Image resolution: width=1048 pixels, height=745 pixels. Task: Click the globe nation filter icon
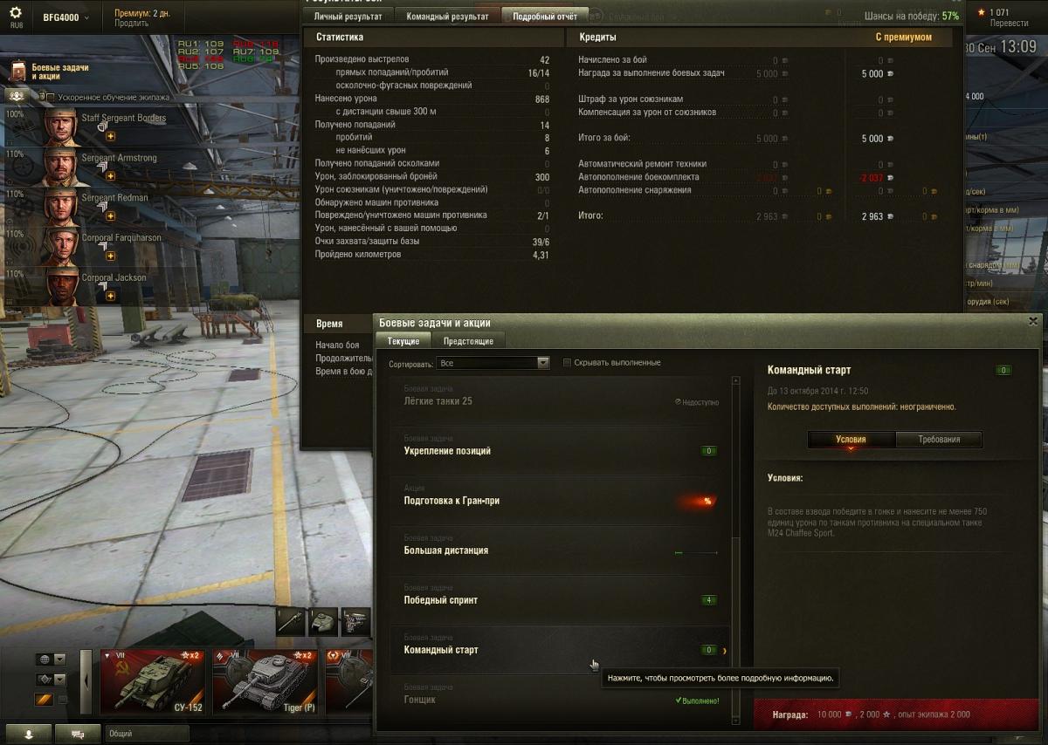44,660
